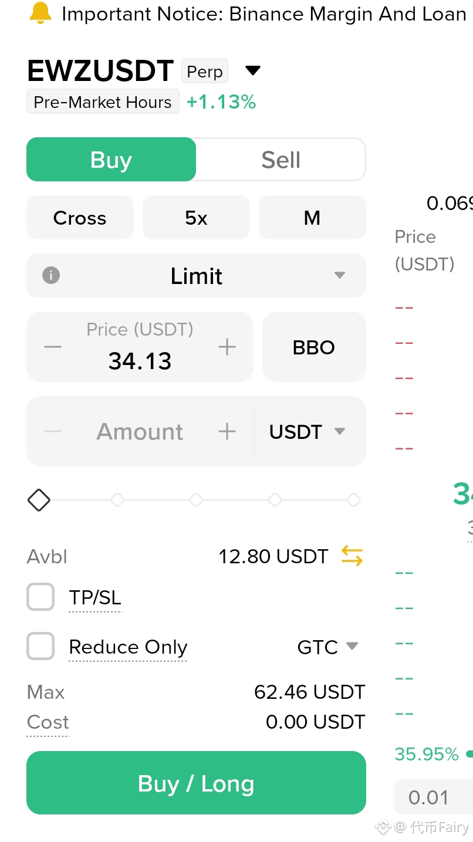Tap the Amount minus icon
The width and height of the screenshot is (473, 842).
(x=53, y=431)
